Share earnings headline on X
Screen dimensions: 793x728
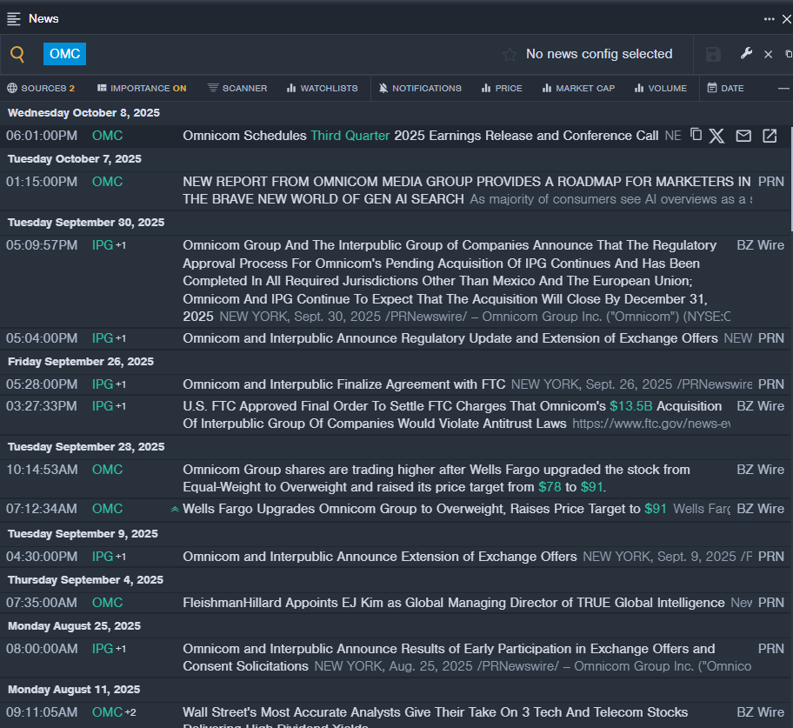click(716, 136)
